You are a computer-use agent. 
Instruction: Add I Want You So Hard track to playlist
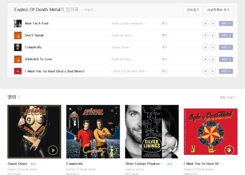212,71
